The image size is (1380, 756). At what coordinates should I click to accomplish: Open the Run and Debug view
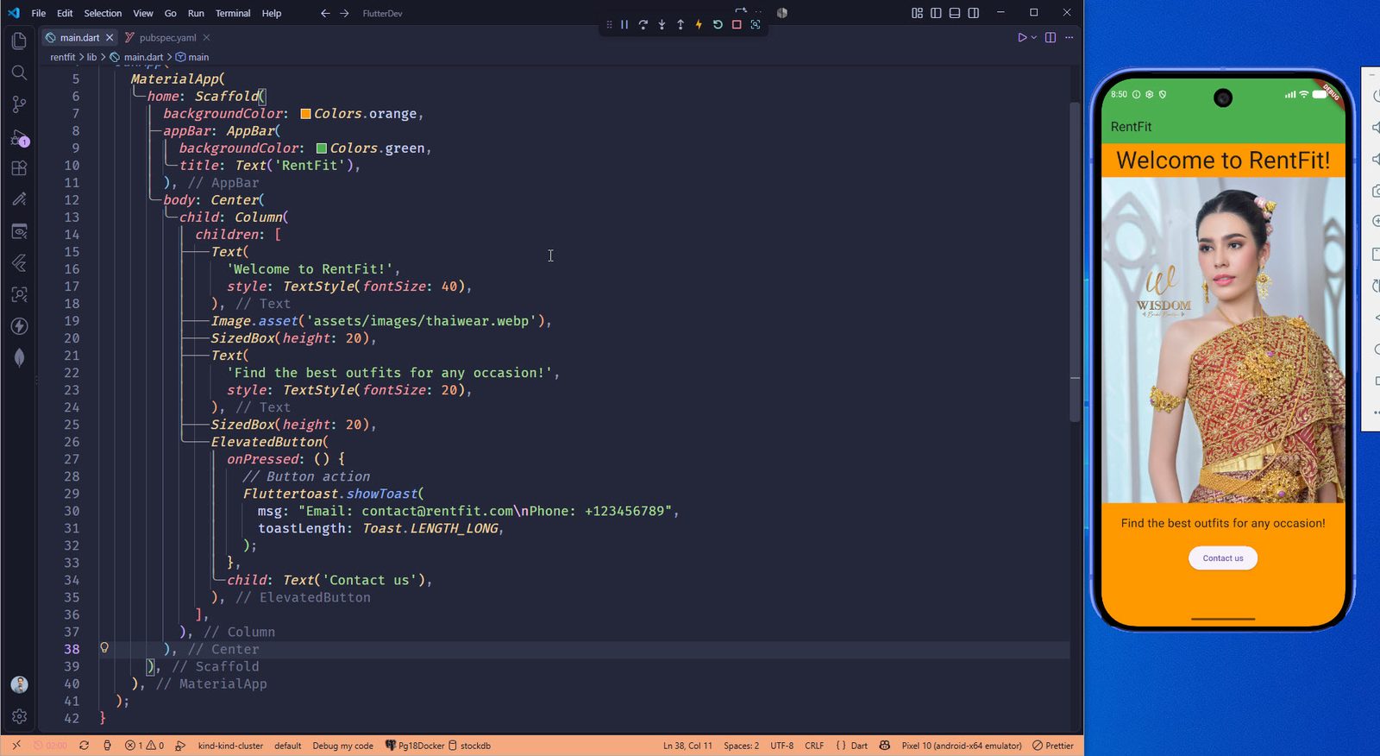(19, 137)
